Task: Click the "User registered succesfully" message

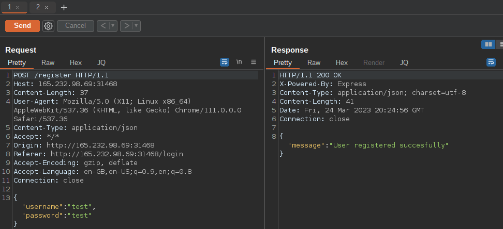Action: (389, 145)
